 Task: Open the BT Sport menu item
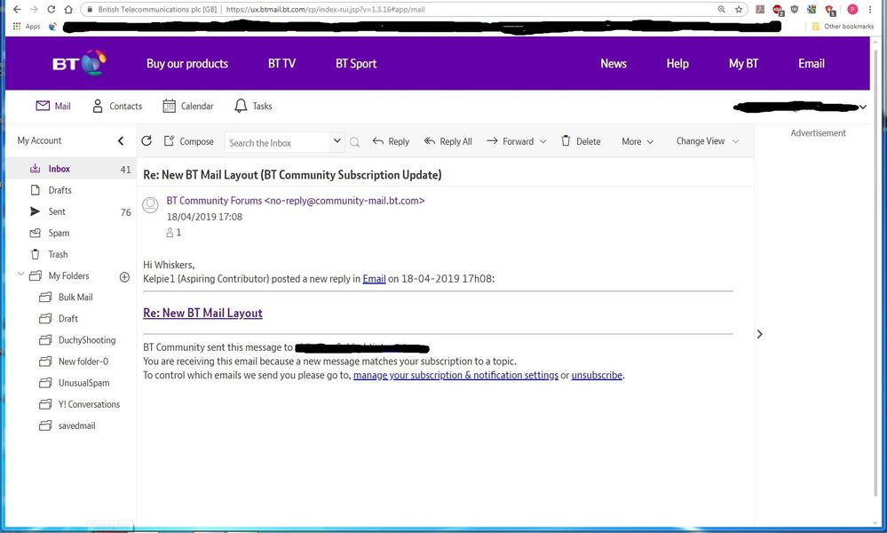tap(356, 64)
